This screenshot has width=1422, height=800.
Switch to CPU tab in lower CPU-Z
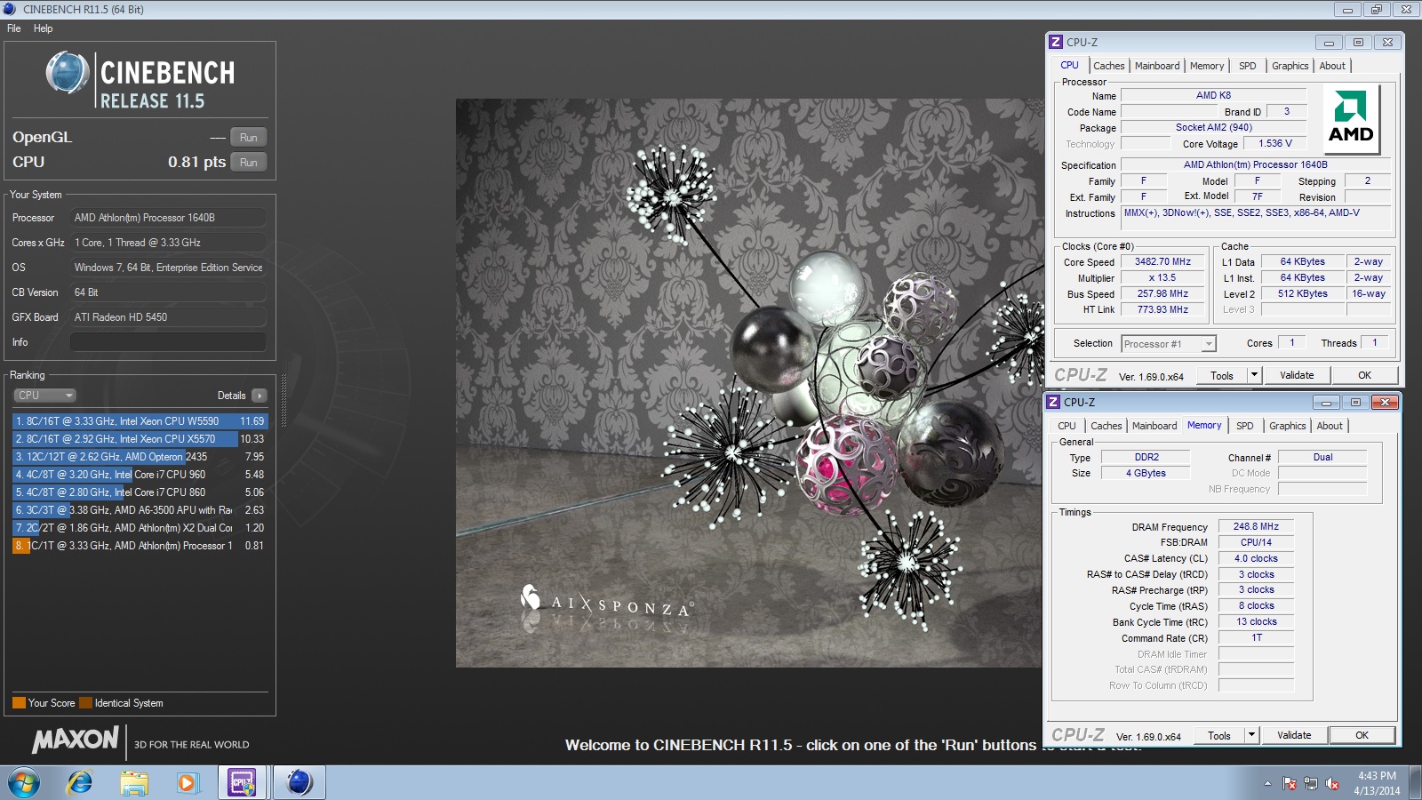click(1066, 426)
